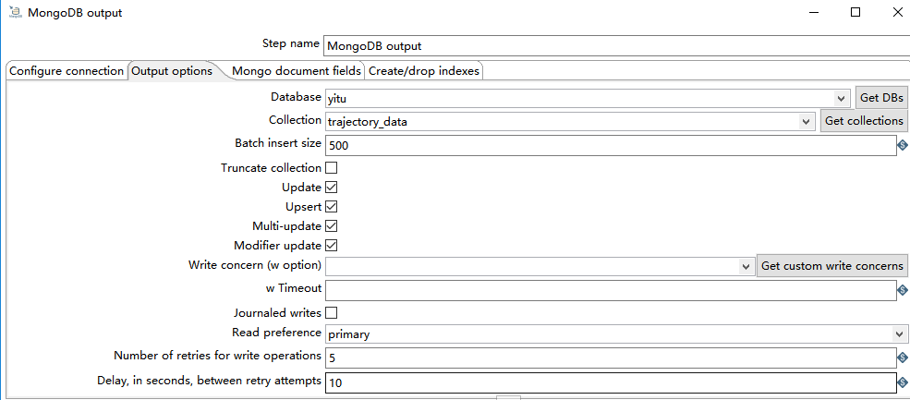Image resolution: width=910 pixels, height=400 pixels.
Task: Maximize the MongoDB output window
Action: pos(855,12)
